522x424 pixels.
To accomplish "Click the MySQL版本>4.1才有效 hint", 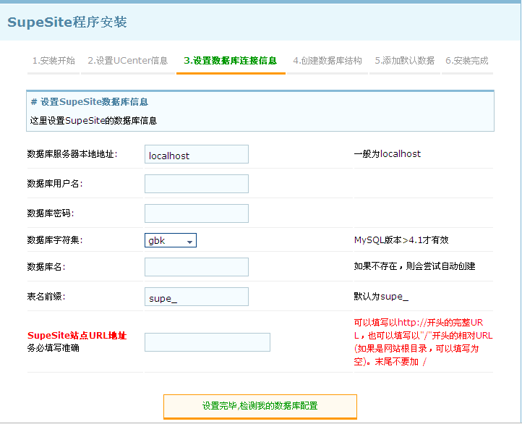I will 401,240.
